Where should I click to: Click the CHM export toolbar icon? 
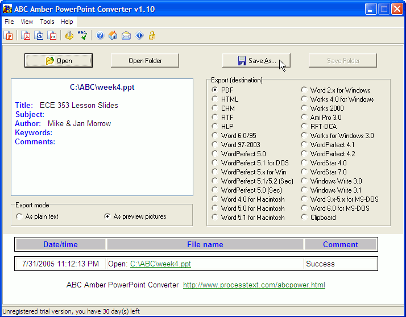pyautogui.click(x=39, y=36)
